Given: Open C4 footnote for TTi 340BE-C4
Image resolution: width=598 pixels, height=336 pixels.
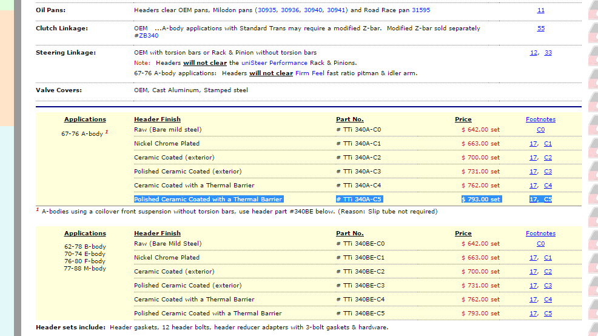Looking at the screenshot, I should tap(548, 300).
